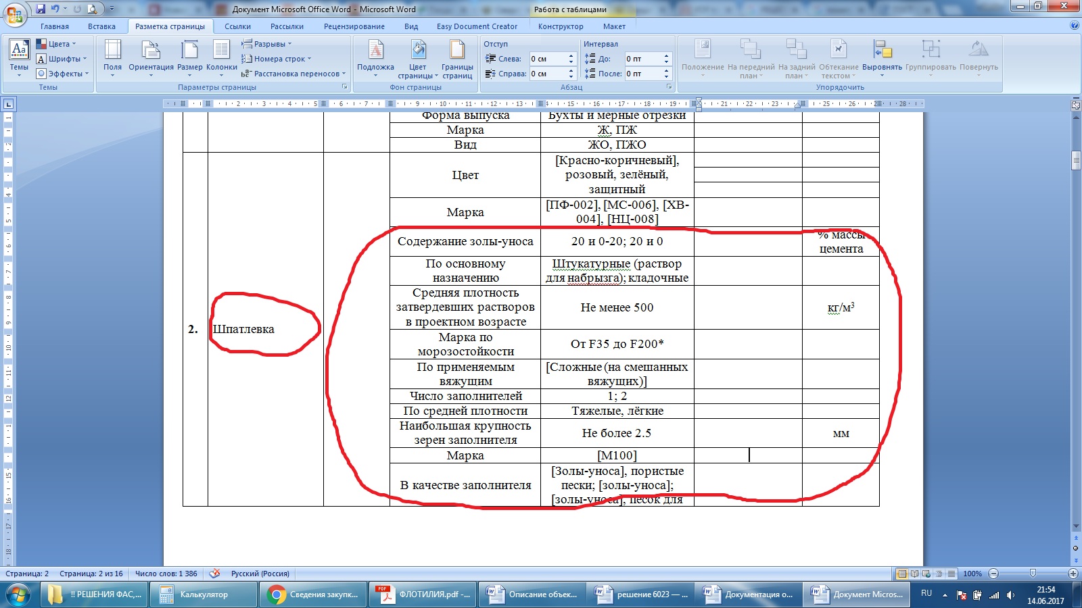Image resolution: width=1082 pixels, height=608 pixels.
Task: Open the Рецензирование ribbon tab
Action: pos(354,26)
